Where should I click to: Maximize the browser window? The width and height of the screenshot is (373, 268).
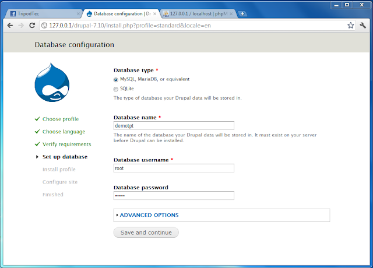(x=347, y=5)
